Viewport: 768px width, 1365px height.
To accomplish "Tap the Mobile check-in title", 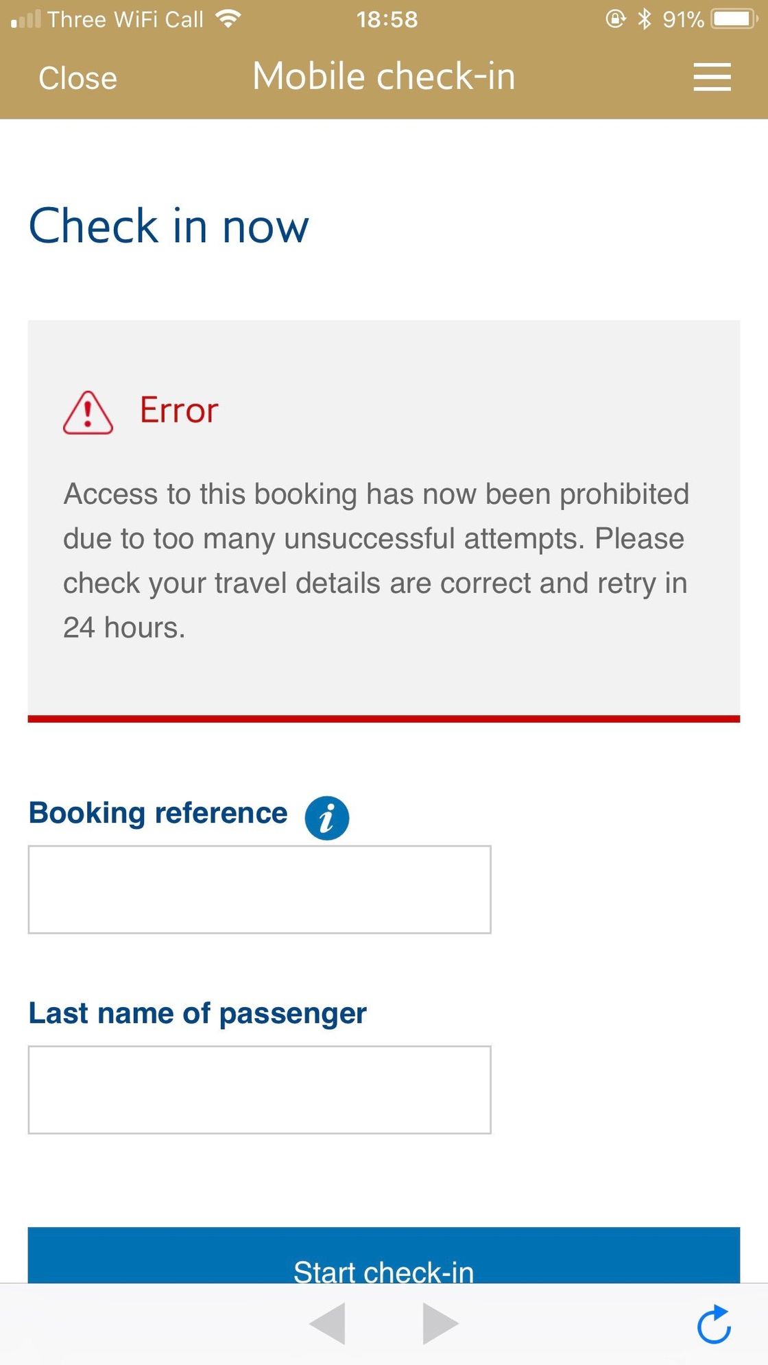I will (384, 76).
